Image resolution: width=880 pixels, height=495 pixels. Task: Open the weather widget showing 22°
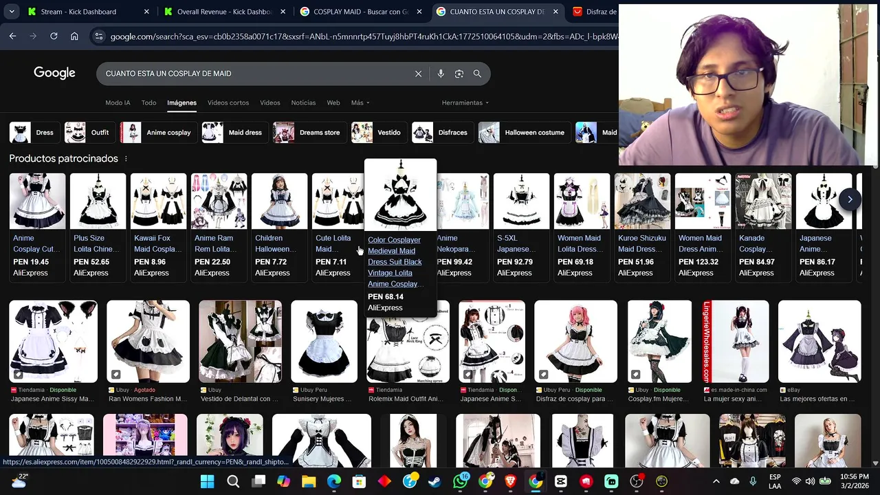click(x=19, y=481)
